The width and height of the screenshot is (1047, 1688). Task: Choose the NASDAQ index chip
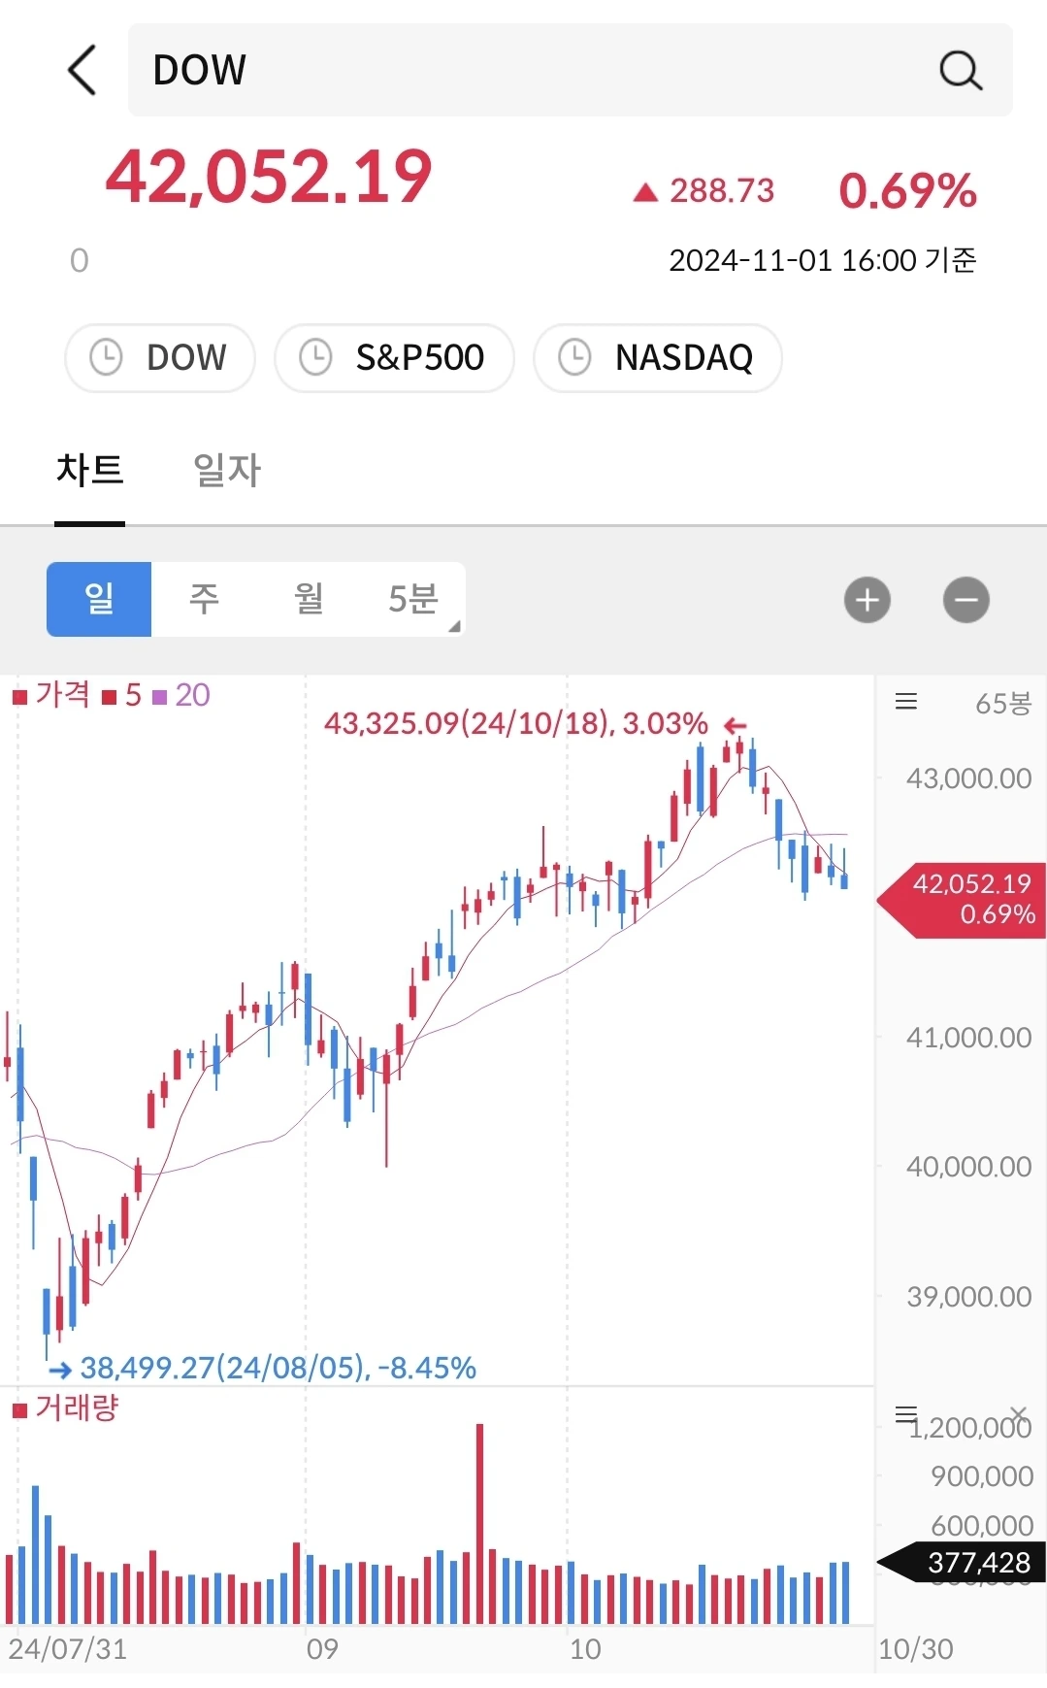click(658, 357)
